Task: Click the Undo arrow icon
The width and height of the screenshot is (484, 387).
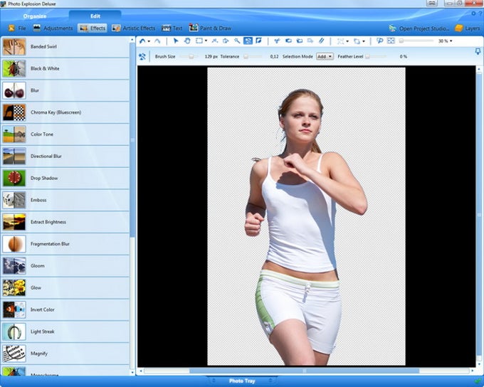Action: coord(142,41)
